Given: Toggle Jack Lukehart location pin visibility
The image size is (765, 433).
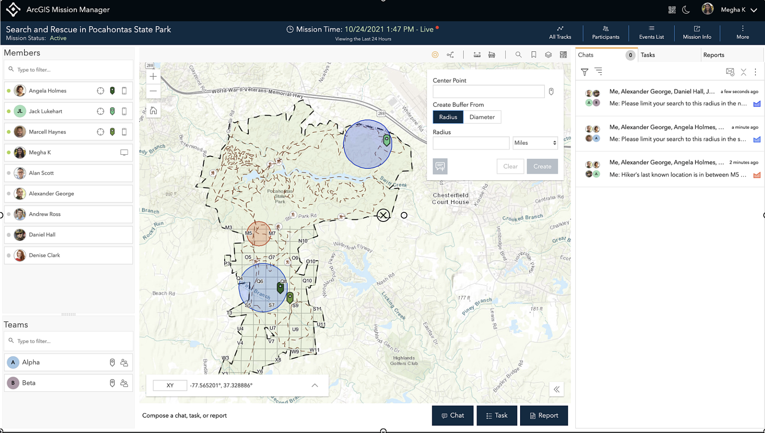Looking at the screenshot, I should tap(112, 111).
